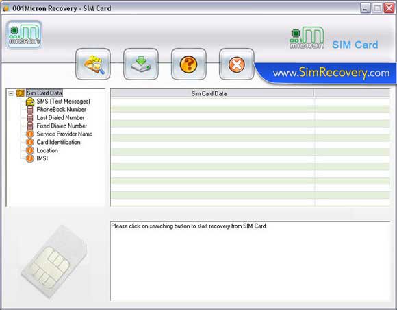This screenshot has width=397, height=310.
Task: Click the PhoneBook Number list icon
Action: (x=30, y=110)
